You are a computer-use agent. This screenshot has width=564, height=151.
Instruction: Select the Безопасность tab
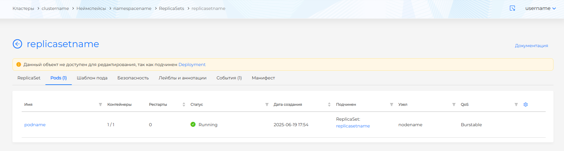(x=133, y=78)
